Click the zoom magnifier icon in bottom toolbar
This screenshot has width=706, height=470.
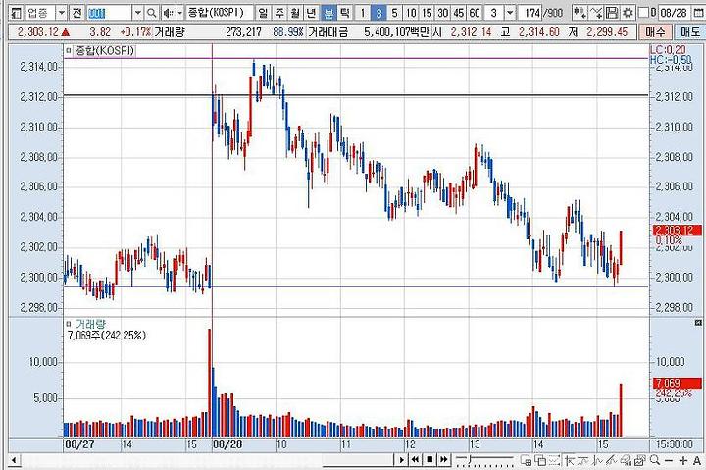(655, 460)
